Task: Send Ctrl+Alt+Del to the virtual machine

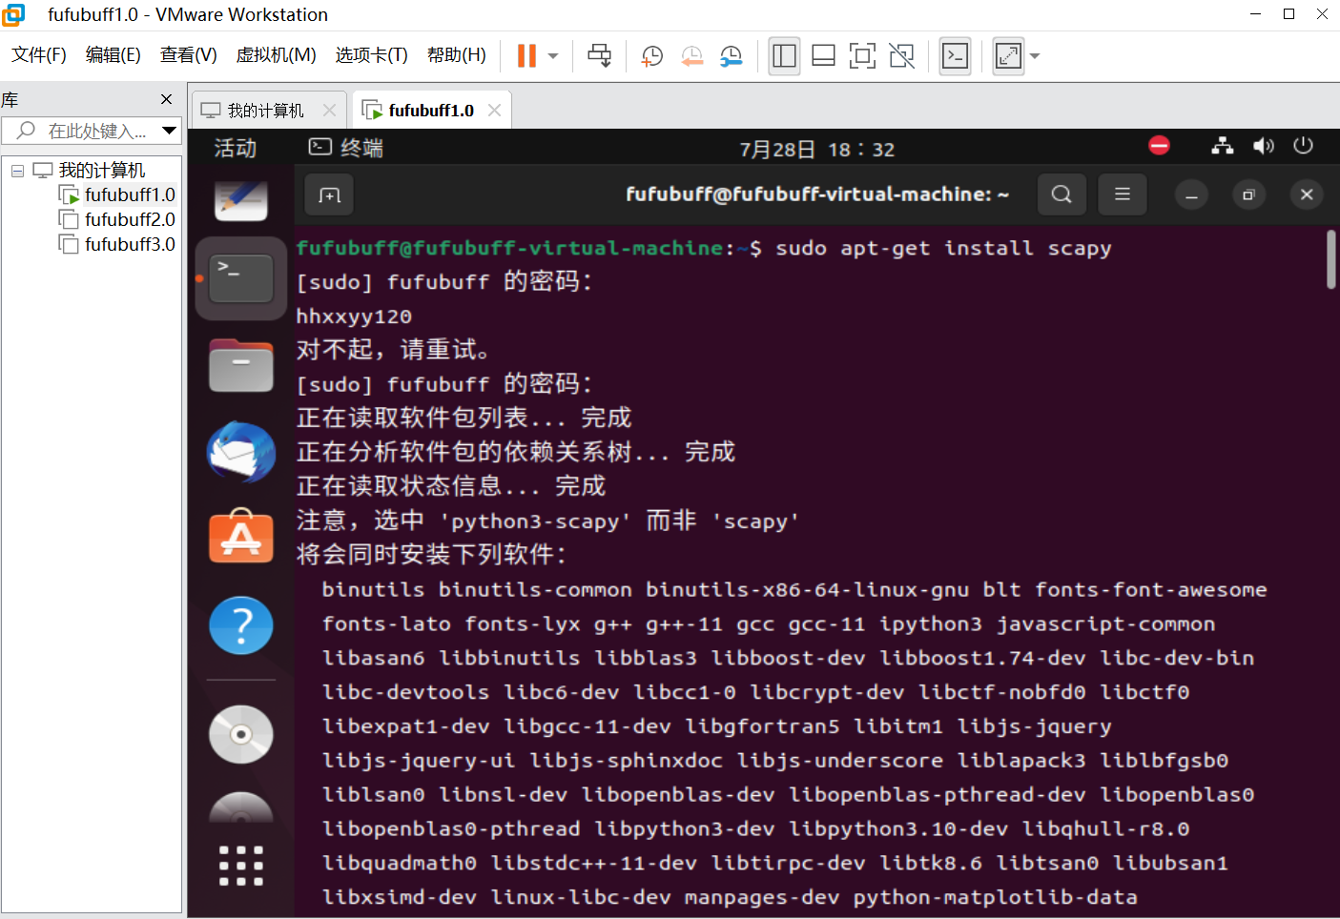Action: (x=600, y=56)
